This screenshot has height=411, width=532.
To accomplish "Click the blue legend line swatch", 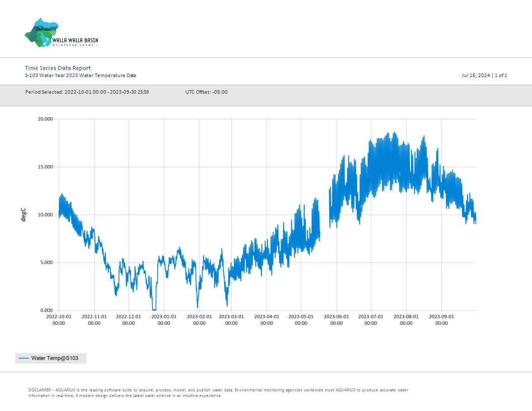I will (x=24, y=358).
